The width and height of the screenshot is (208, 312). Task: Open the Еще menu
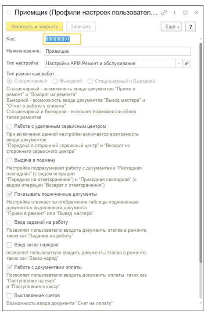point(172,27)
